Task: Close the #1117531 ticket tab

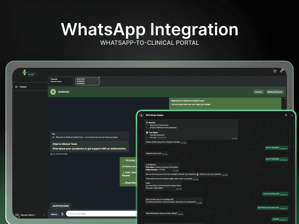Action: coord(97,79)
